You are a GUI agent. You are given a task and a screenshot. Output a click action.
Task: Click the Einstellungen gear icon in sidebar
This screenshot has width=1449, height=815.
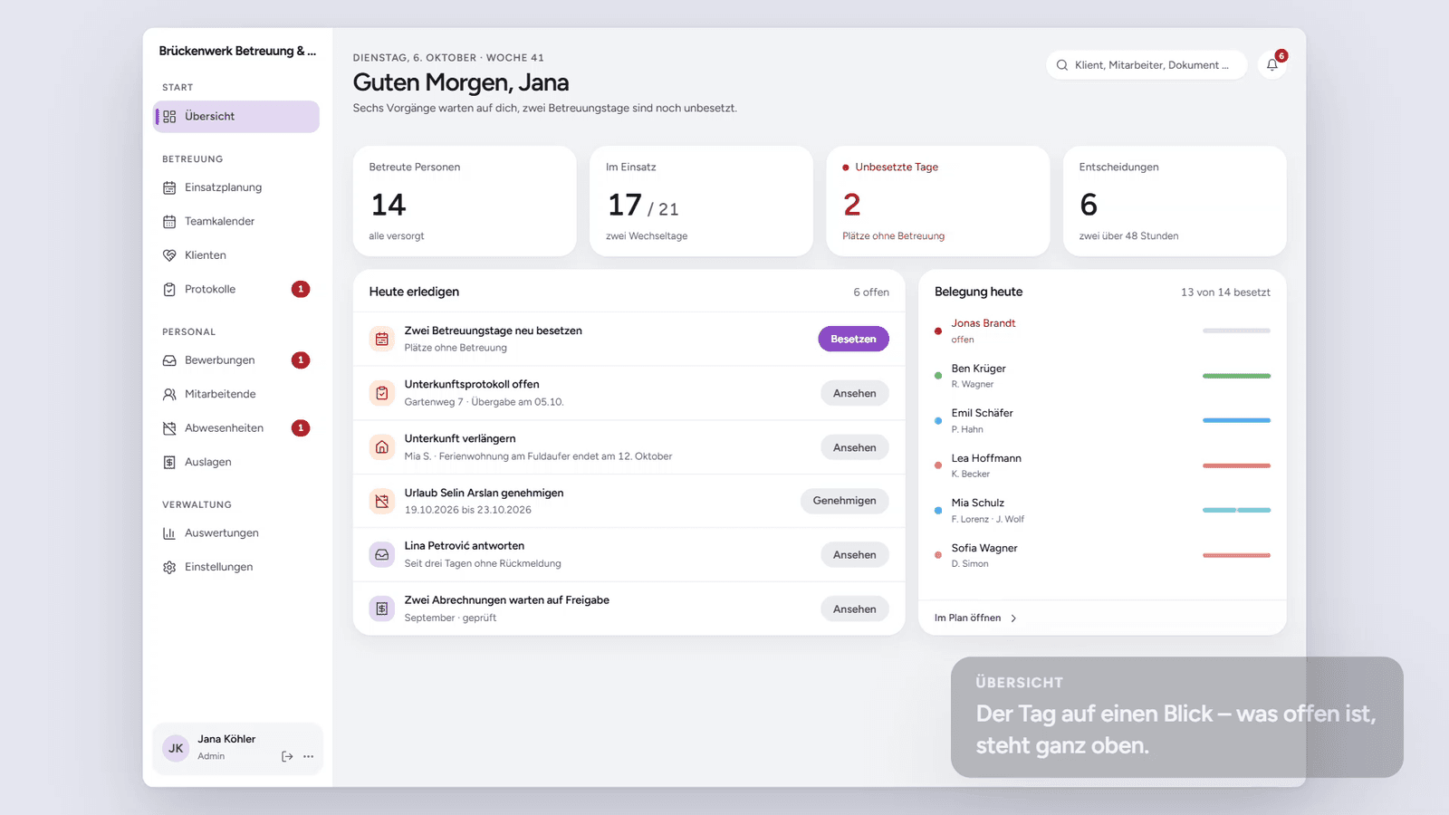click(169, 567)
